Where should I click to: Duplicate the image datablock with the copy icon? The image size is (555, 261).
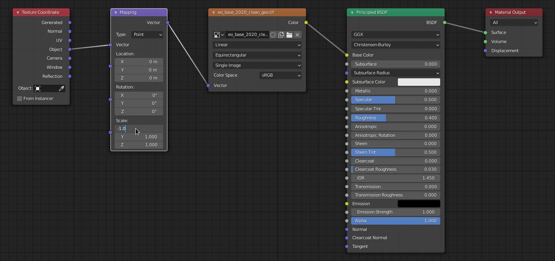click(281, 35)
